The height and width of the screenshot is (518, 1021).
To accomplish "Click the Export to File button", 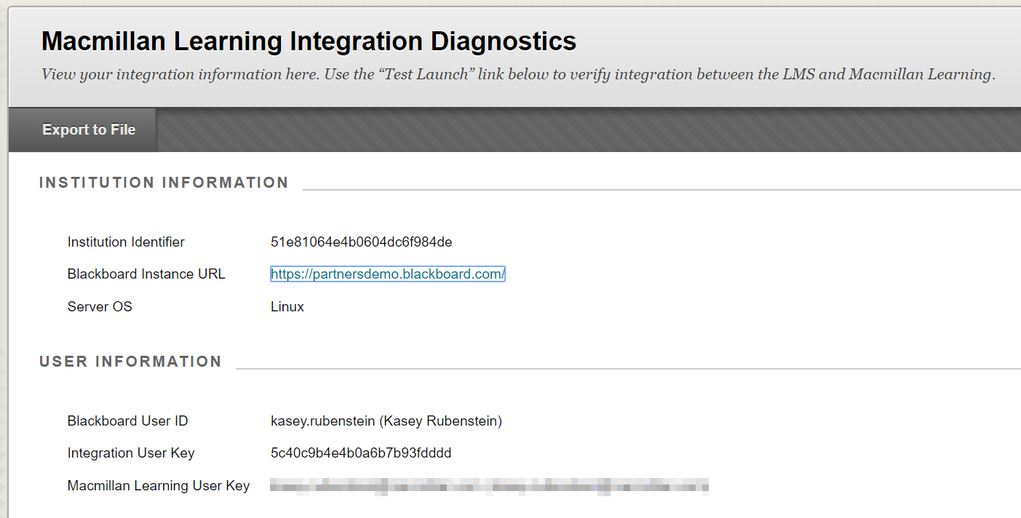I will click(x=89, y=130).
